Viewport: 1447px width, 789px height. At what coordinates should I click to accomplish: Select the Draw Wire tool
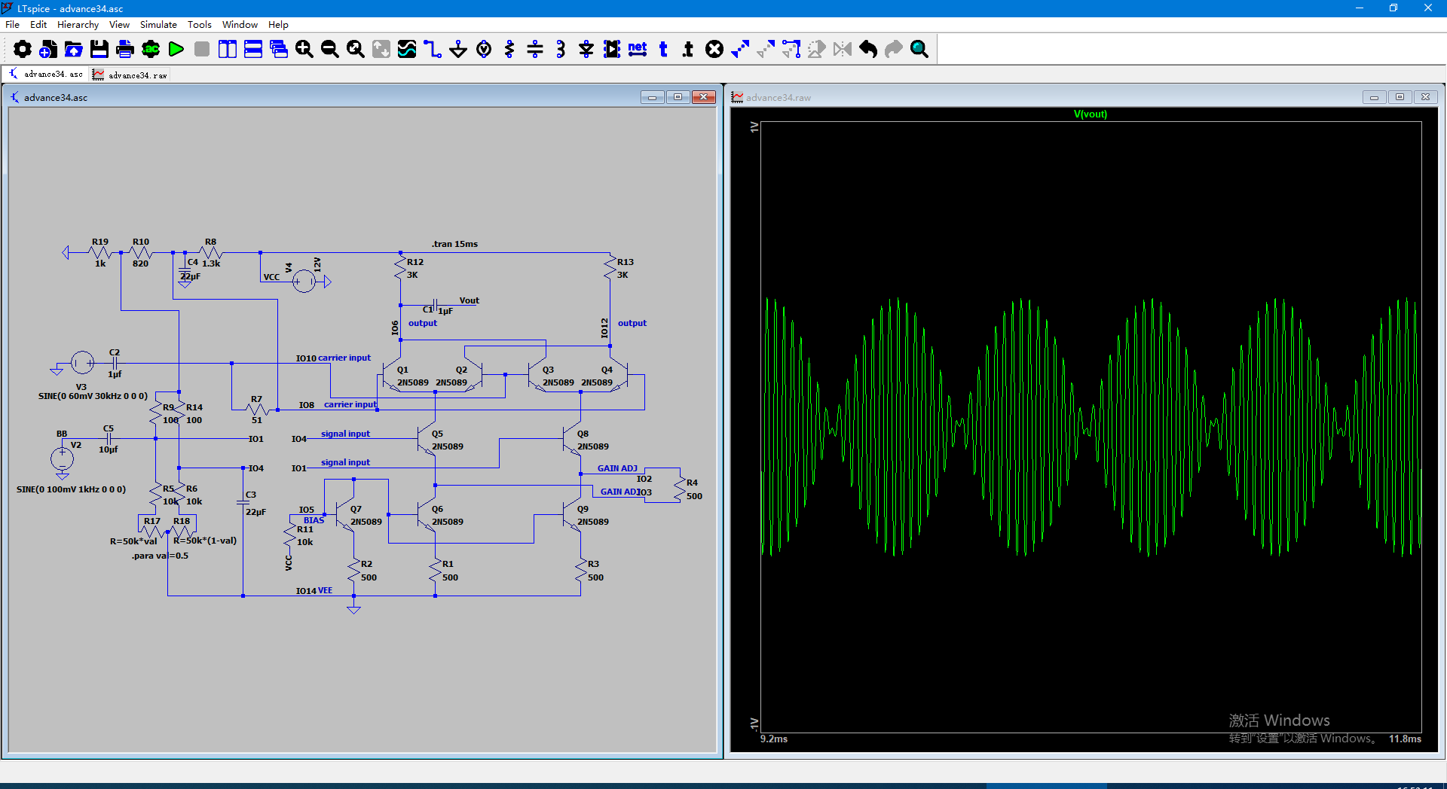[433, 50]
